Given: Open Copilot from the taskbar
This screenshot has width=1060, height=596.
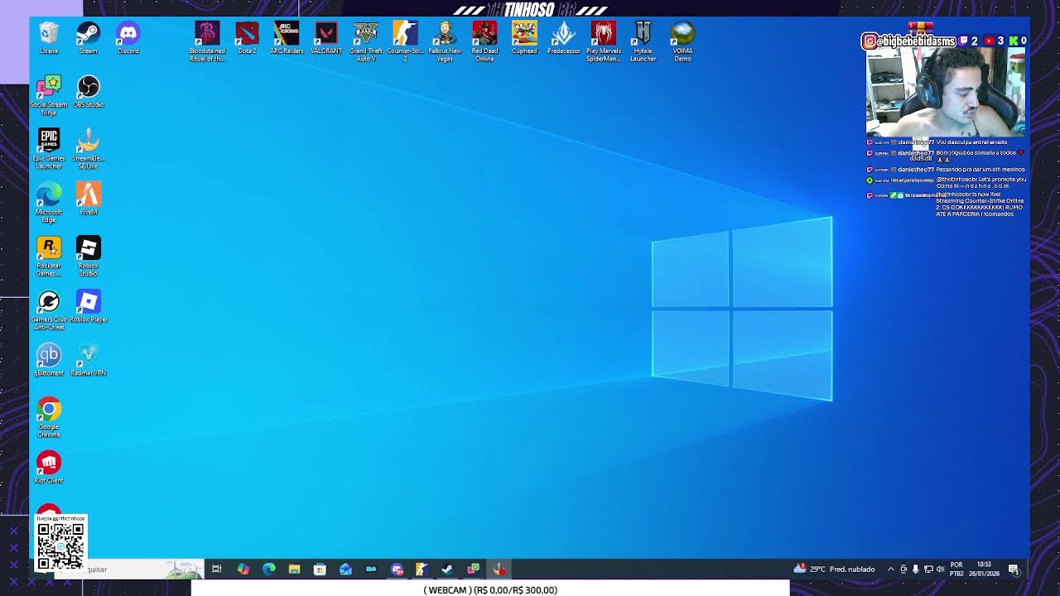Looking at the screenshot, I should pos(243,569).
